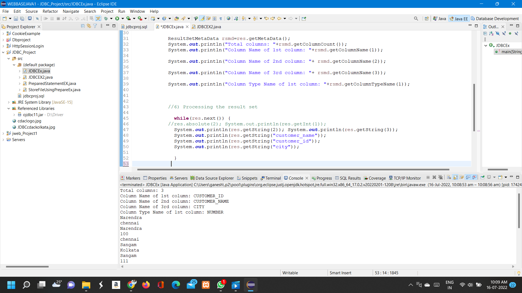Click Collapse All icon in Outline view

tap(485, 33)
